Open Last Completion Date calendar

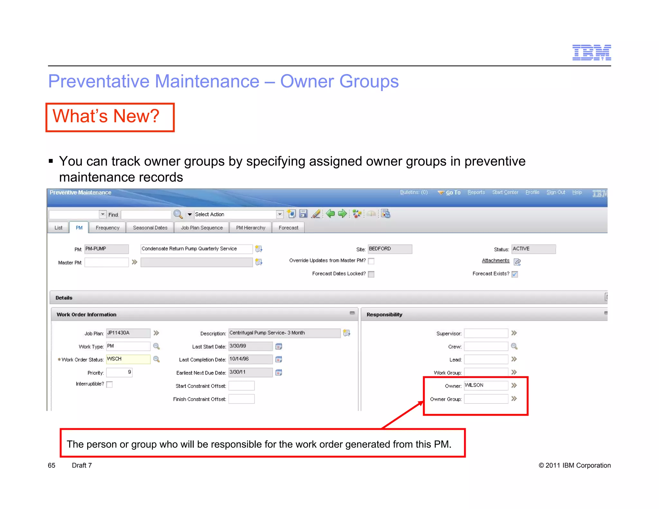click(279, 359)
